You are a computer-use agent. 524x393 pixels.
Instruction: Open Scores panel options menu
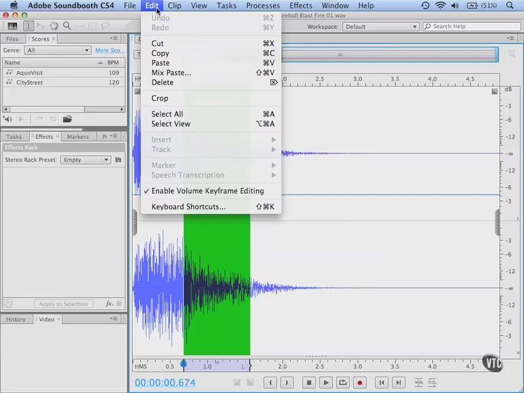[x=114, y=38]
